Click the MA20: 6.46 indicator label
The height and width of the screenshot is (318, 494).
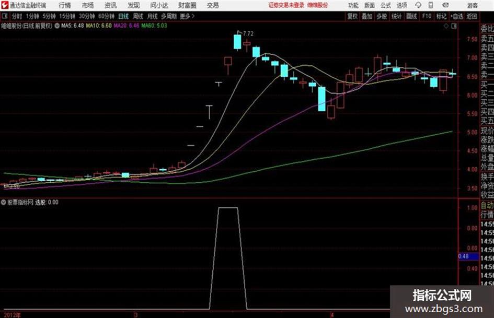(127, 26)
